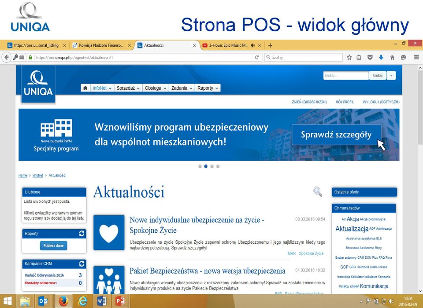Viewport: 423px width, 308px height.
Task: Click the plus button beside Szukaj
Action: click(x=391, y=75)
